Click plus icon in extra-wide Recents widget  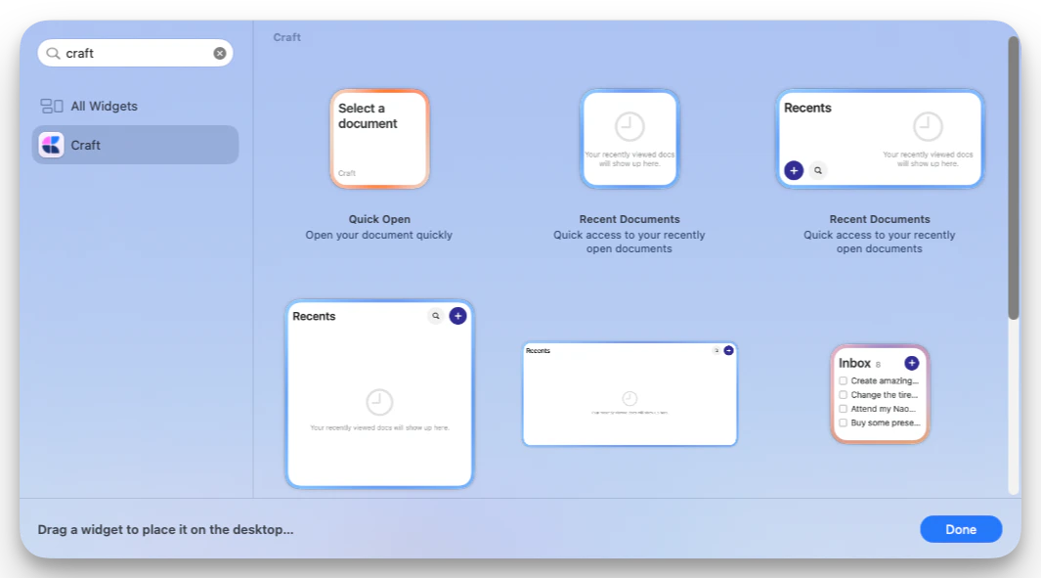[729, 350]
